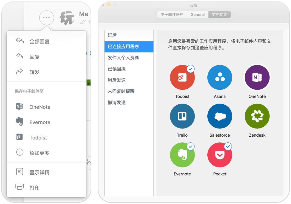Click the Salesforce label under its icon
Viewport: 291px width, 204px height.
[x=220, y=135]
